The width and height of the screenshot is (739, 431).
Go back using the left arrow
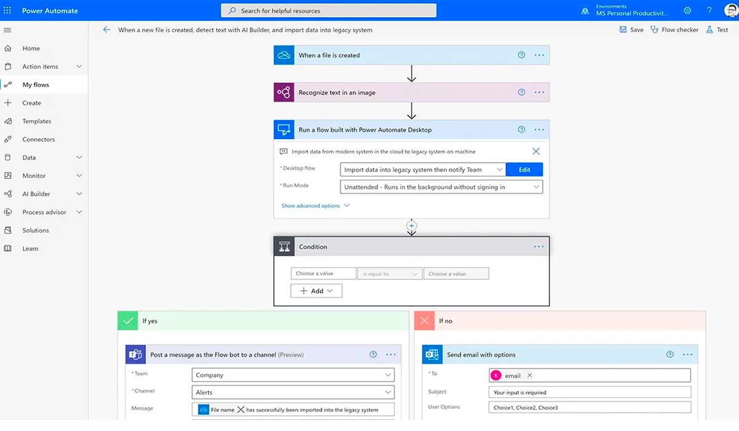pos(107,30)
